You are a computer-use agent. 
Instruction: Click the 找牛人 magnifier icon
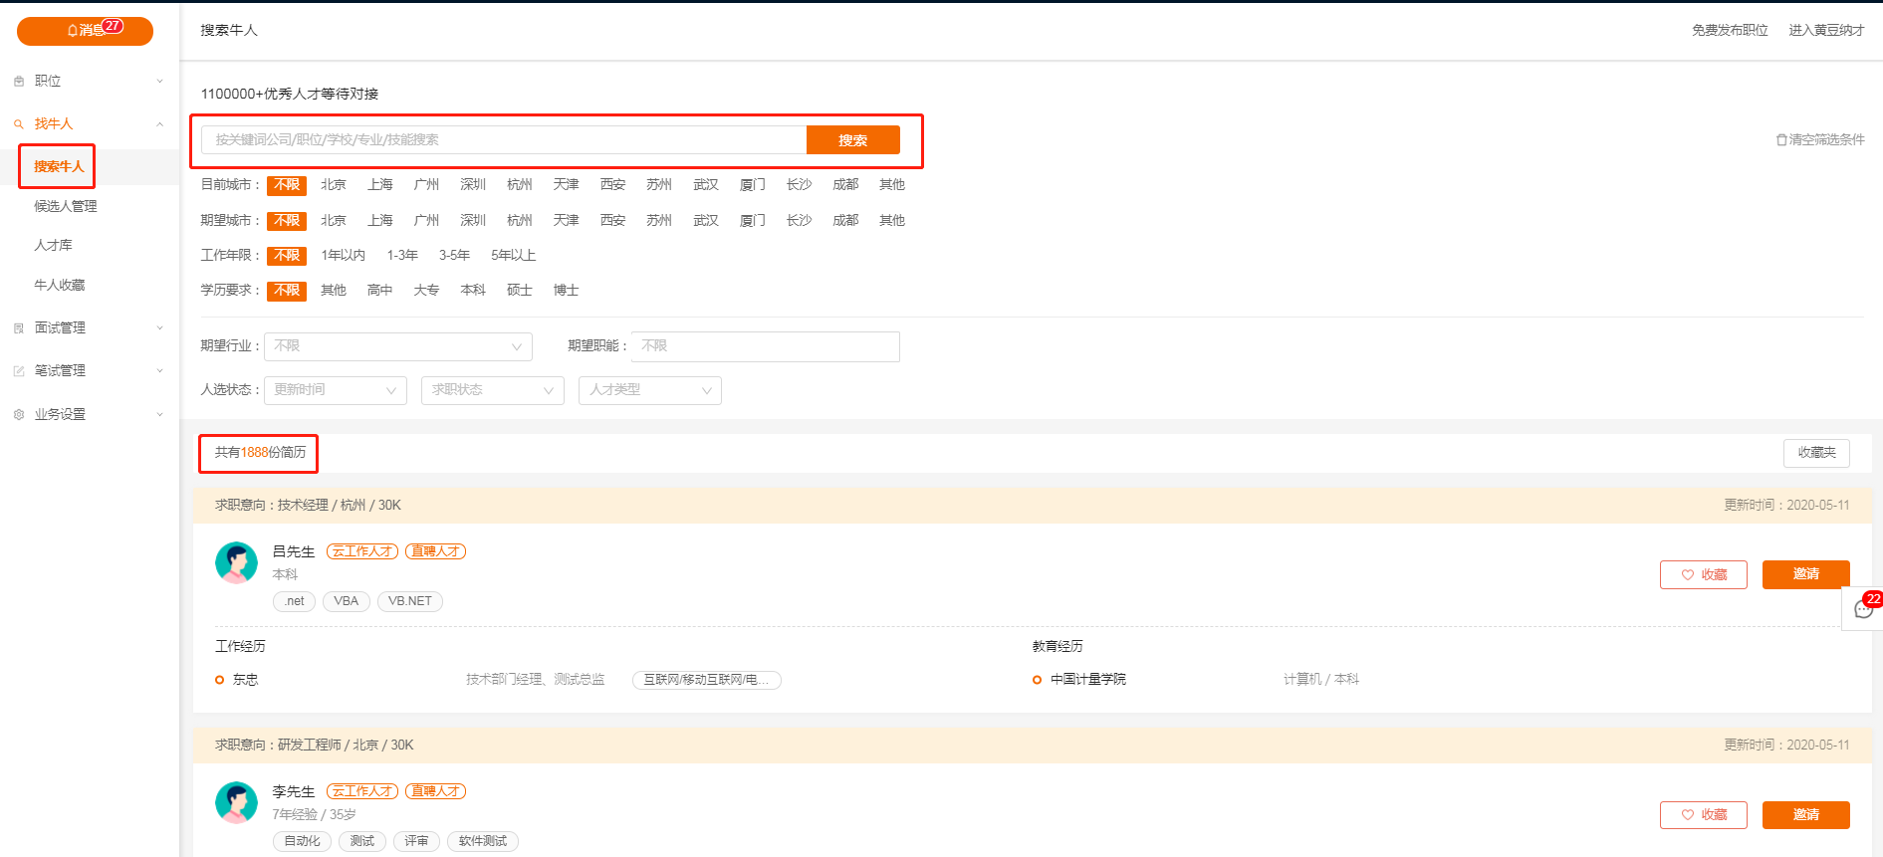click(x=19, y=124)
